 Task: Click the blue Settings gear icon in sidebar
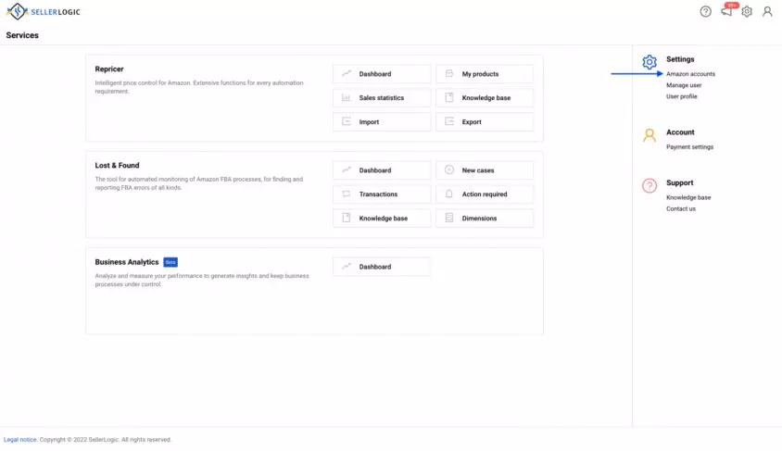pos(650,62)
